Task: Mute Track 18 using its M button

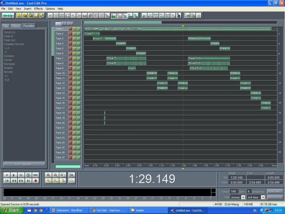Action: (78, 113)
